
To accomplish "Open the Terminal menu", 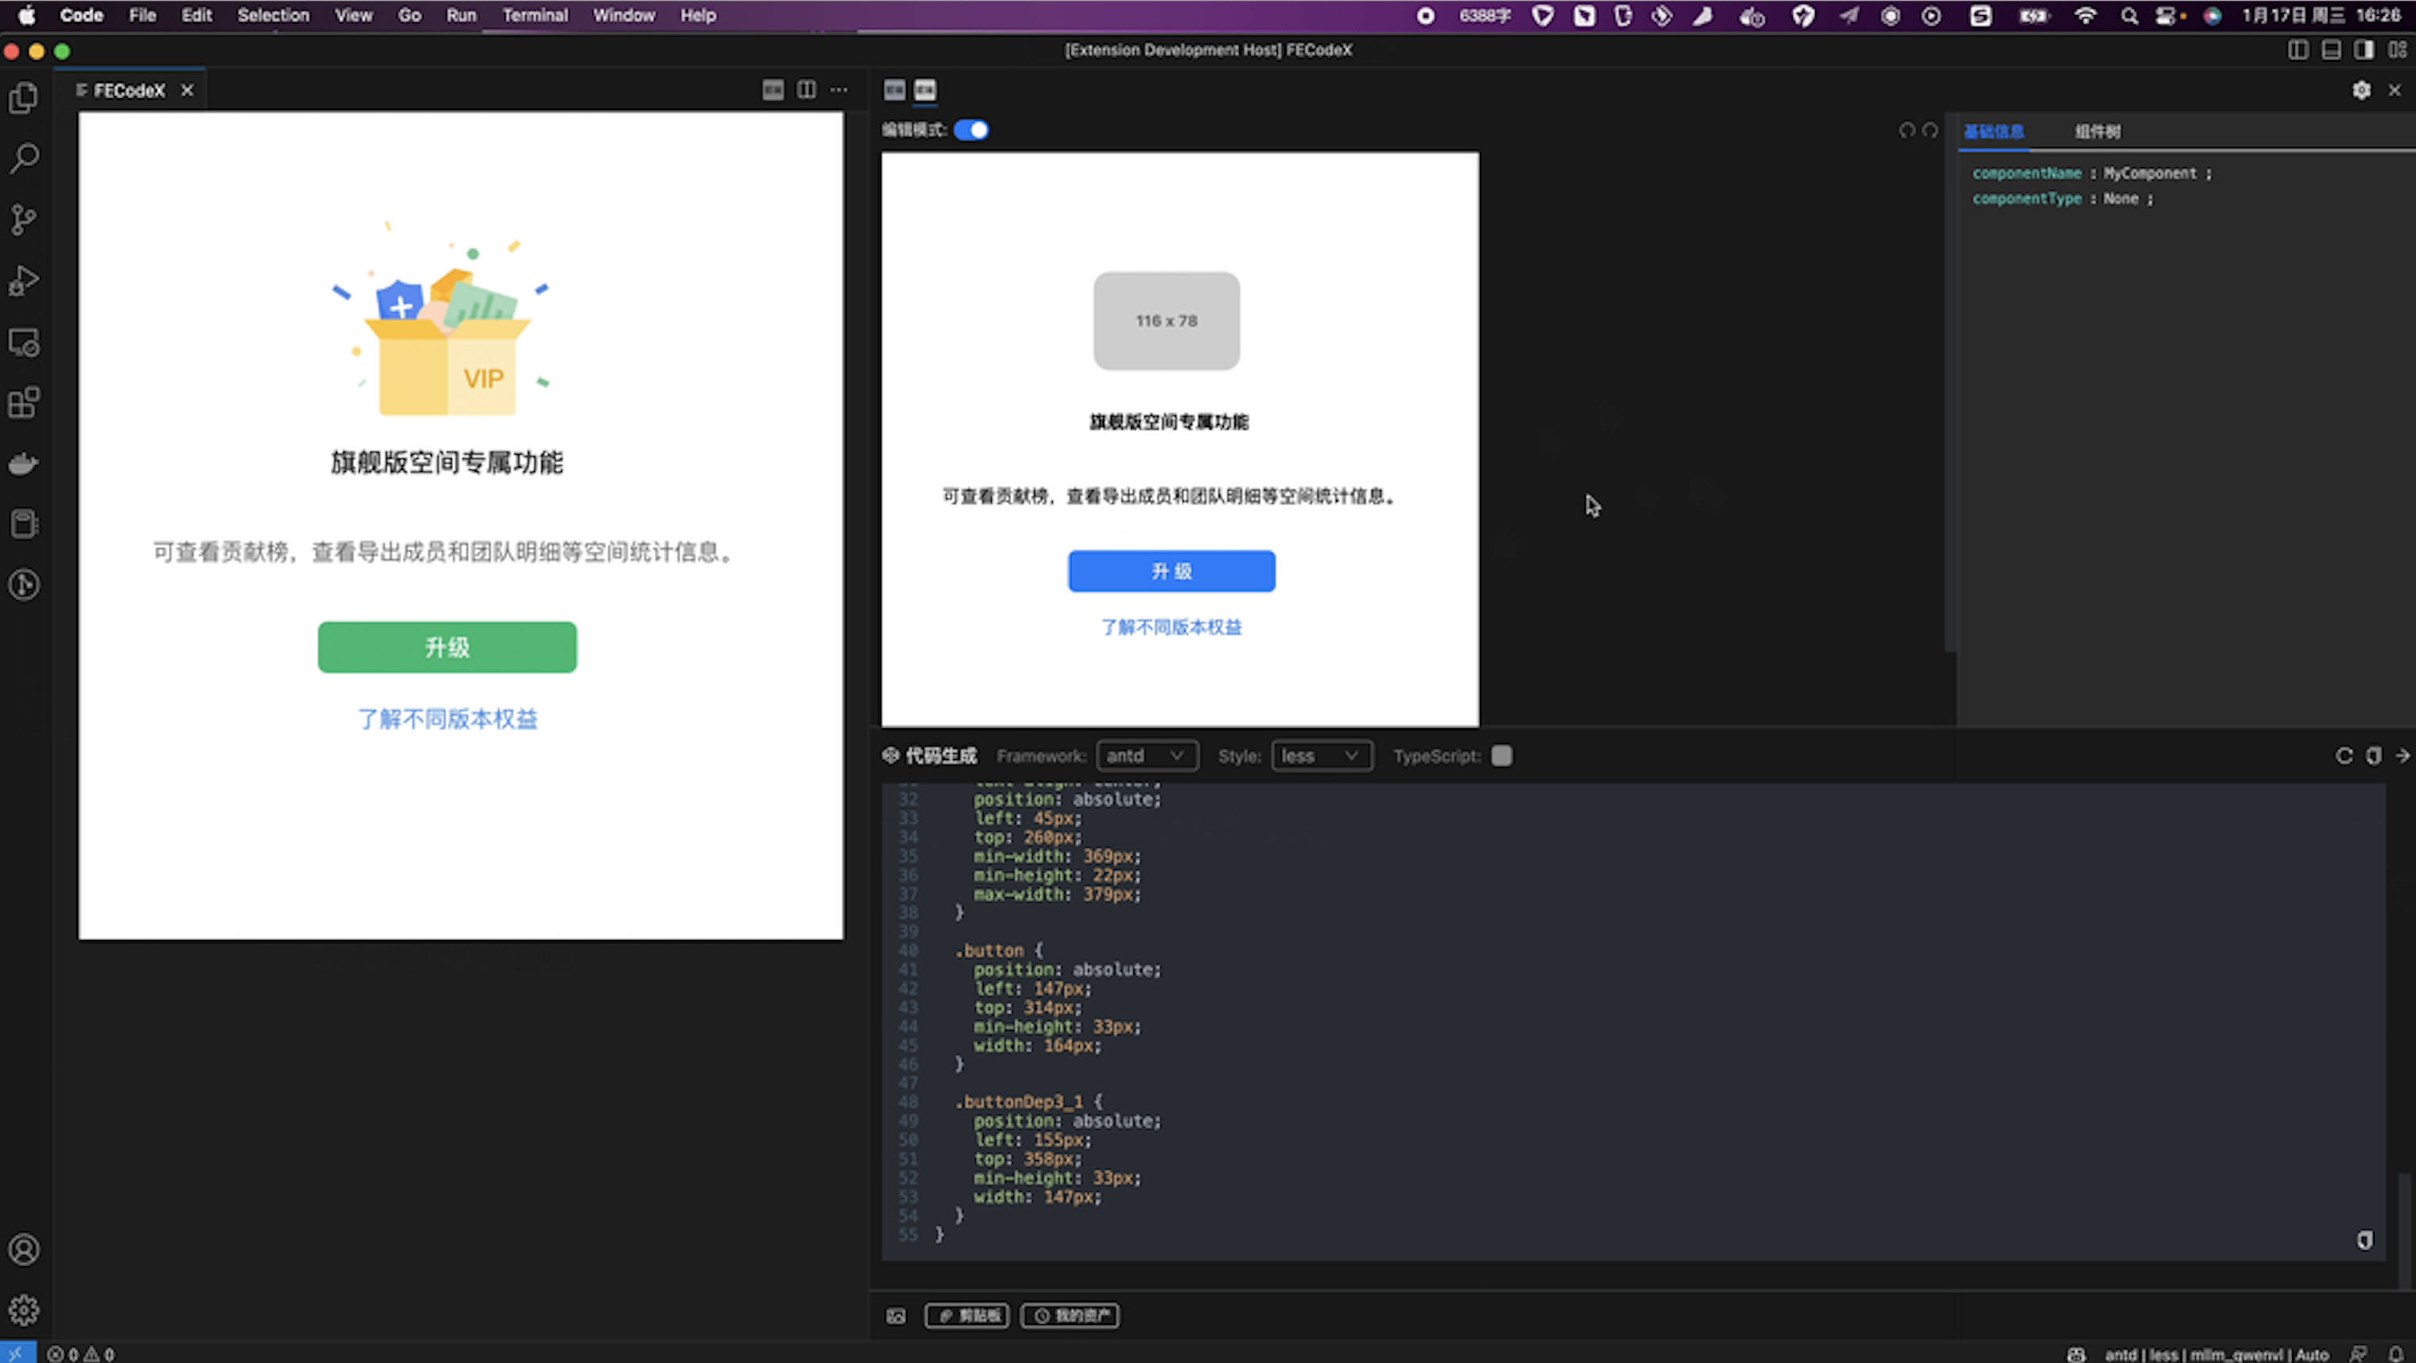I will [x=534, y=15].
